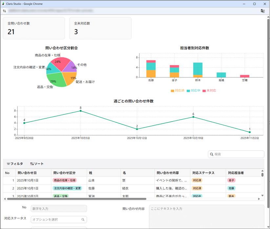Toggle 対応中 series in bar chart legend
The width and height of the screenshot is (270, 229).
[193, 91]
